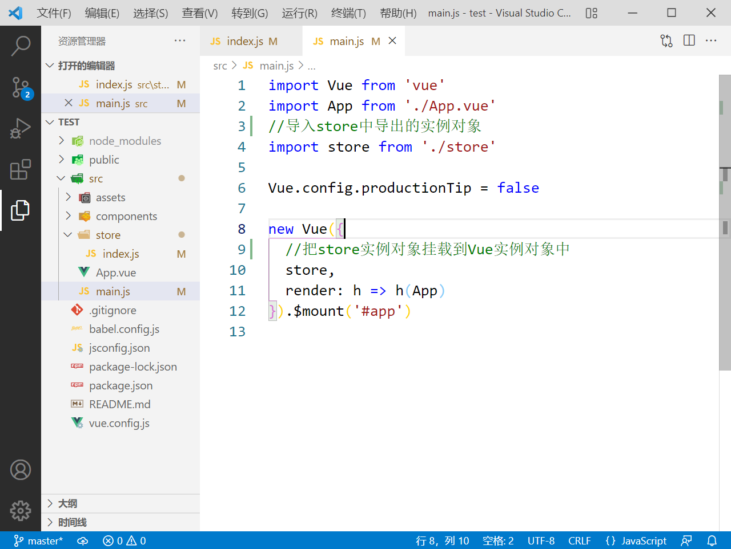The width and height of the screenshot is (731, 549).
Task: Click the customize layout icon in title bar
Action: coord(592,13)
